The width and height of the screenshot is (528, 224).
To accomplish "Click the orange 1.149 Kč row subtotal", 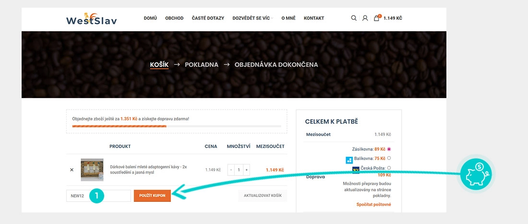I will 275,170.
